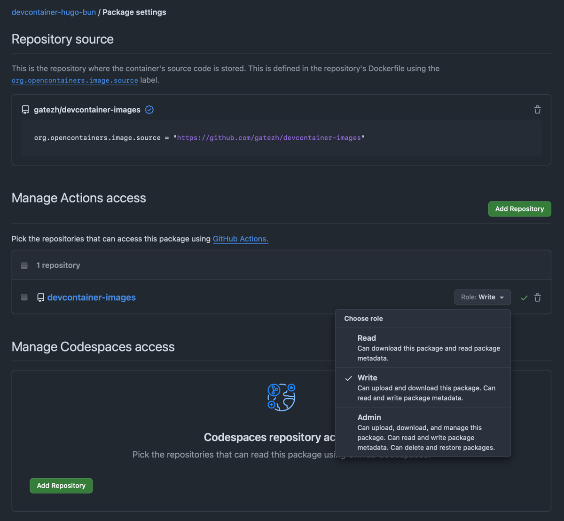The image size is (564, 521).
Task: Open the devcontainer-hugo-bun breadcrumb link
Action: click(54, 12)
